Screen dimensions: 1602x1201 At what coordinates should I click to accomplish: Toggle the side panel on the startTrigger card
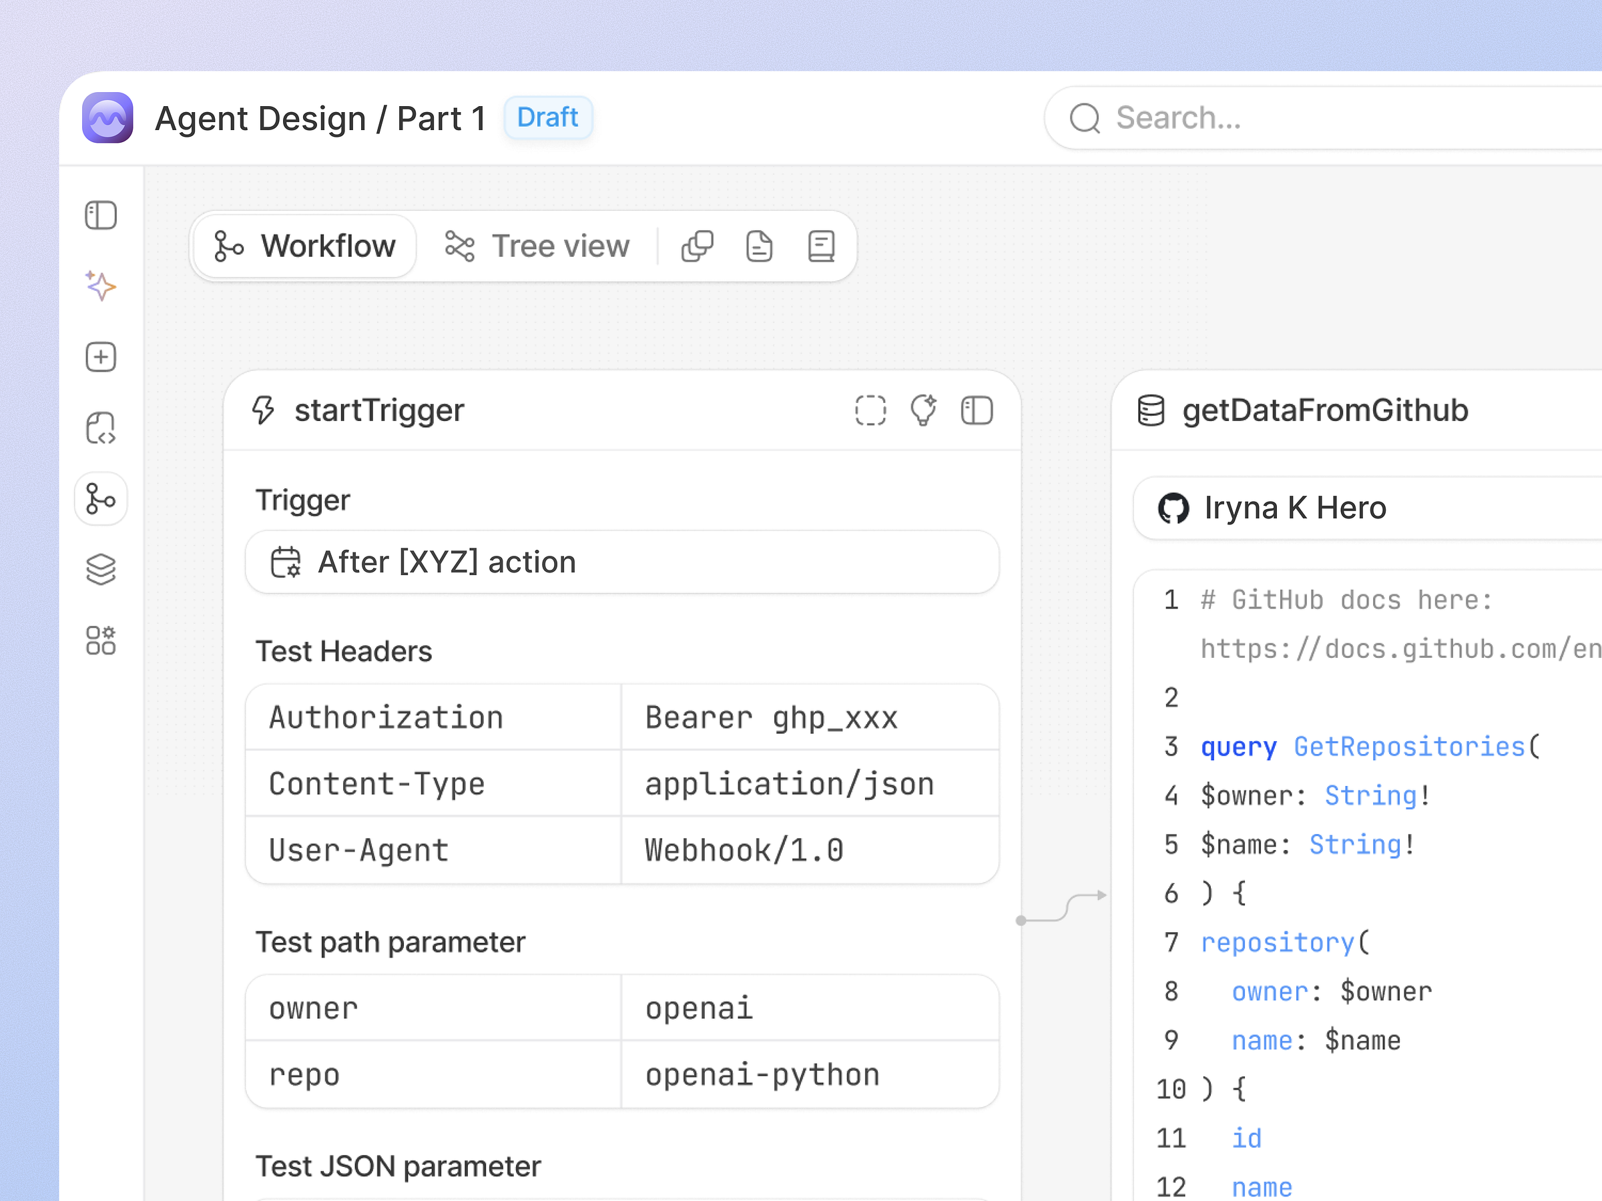(977, 410)
